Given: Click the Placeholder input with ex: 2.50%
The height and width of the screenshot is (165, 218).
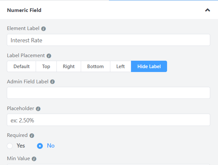Looking at the screenshot, I should click(x=108, y=120).
